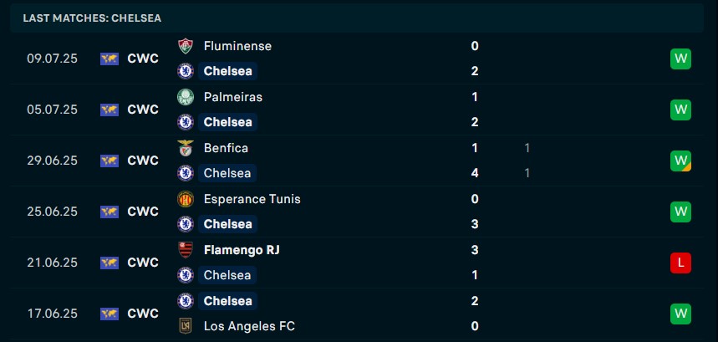Open the Palmeiras team link
The width and height of the screenshot is (718, 342).
[x=233, y=97]
